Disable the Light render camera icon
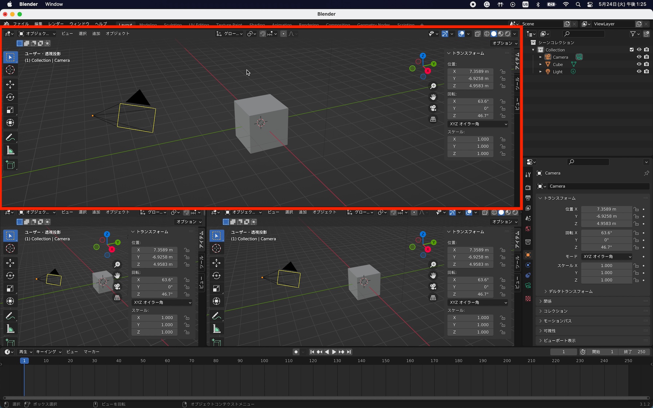Viewport: 653px width, 408px height. [x=646, y=71]
